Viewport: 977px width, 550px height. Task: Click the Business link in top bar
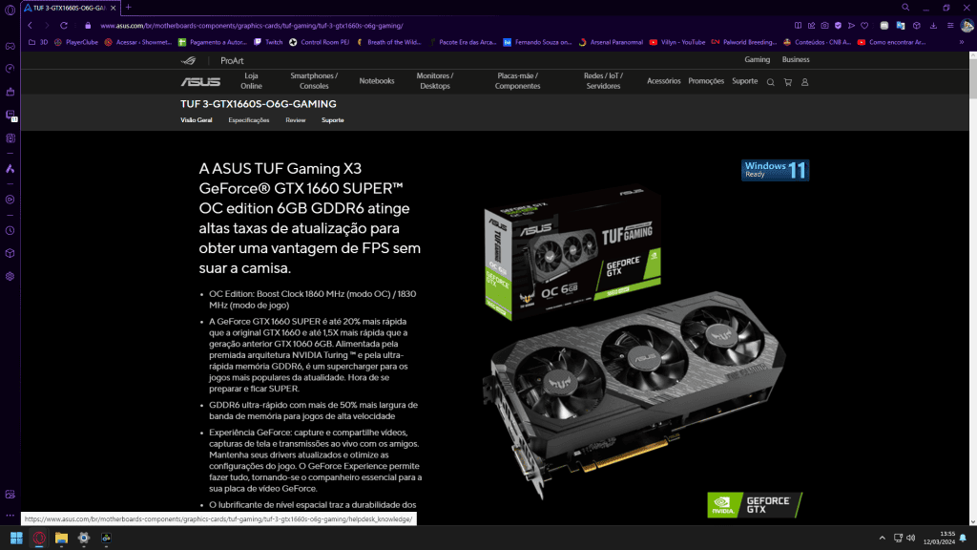[796, 60]
